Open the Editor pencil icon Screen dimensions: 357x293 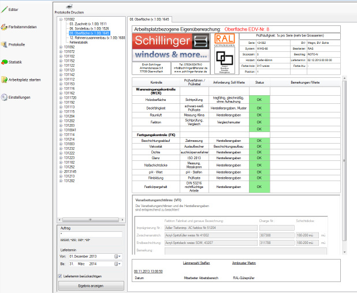point(4,9)
